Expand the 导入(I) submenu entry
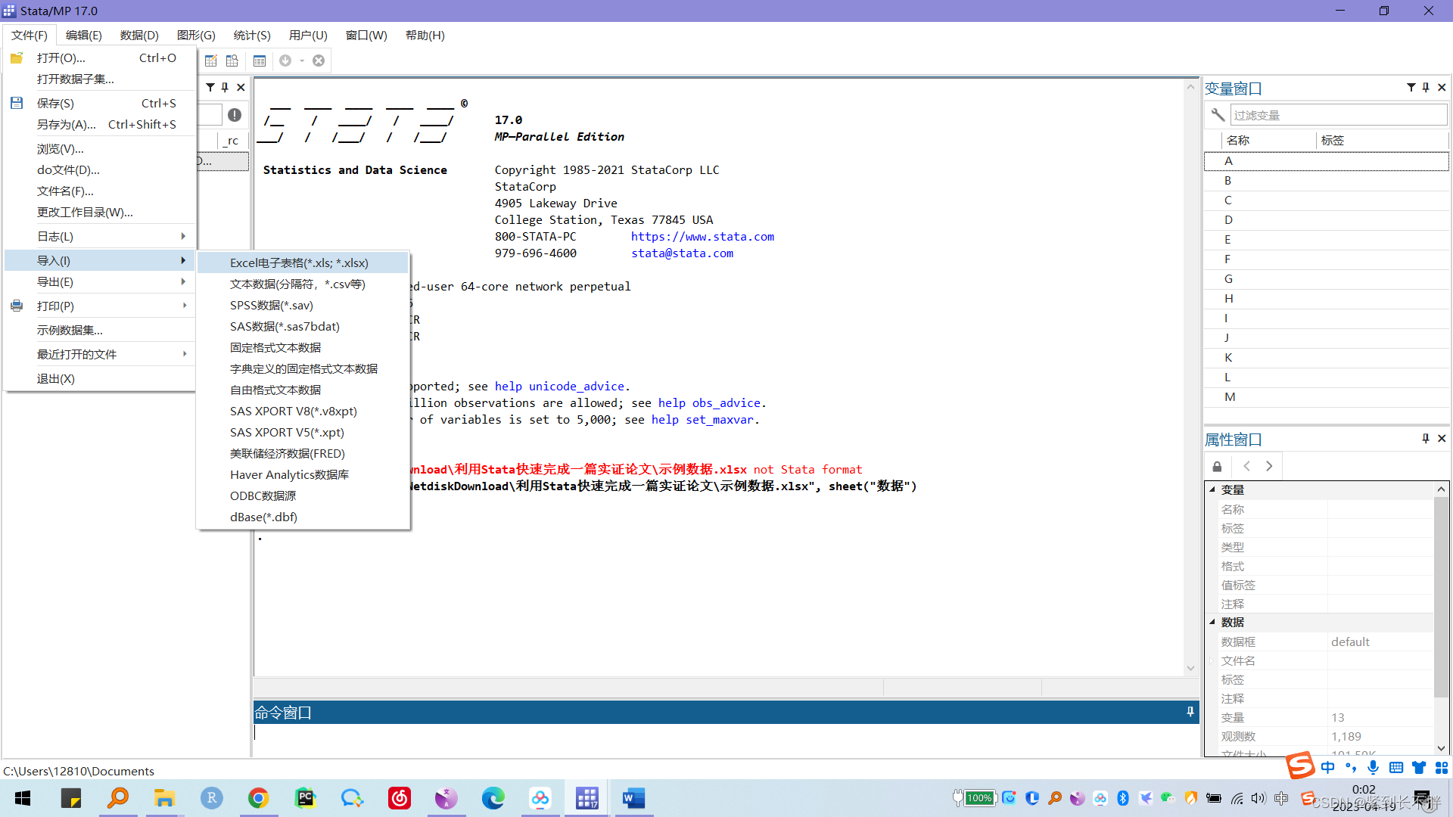Image resolution: width=1453 pixels, height=817 pixels. pyautogui.click(x=100, y=260)
